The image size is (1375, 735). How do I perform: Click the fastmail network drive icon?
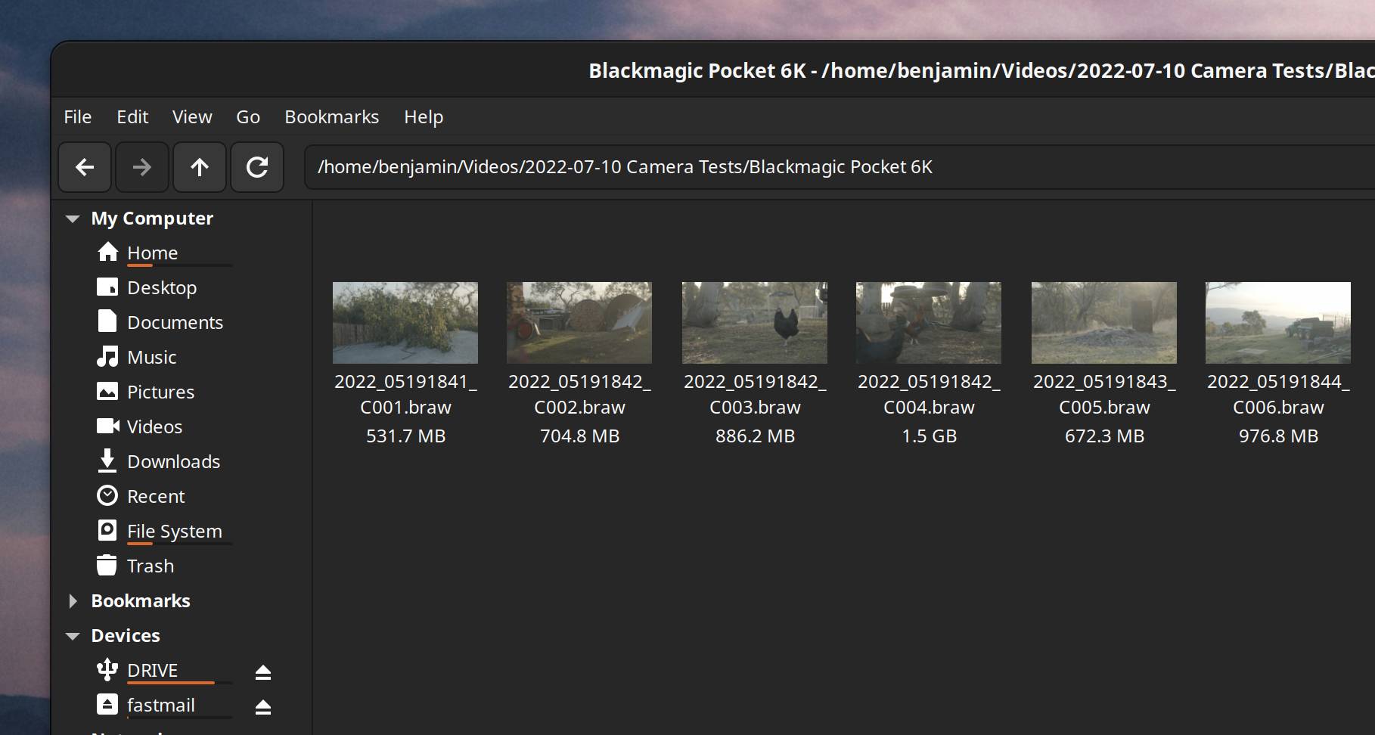point(107,704)
